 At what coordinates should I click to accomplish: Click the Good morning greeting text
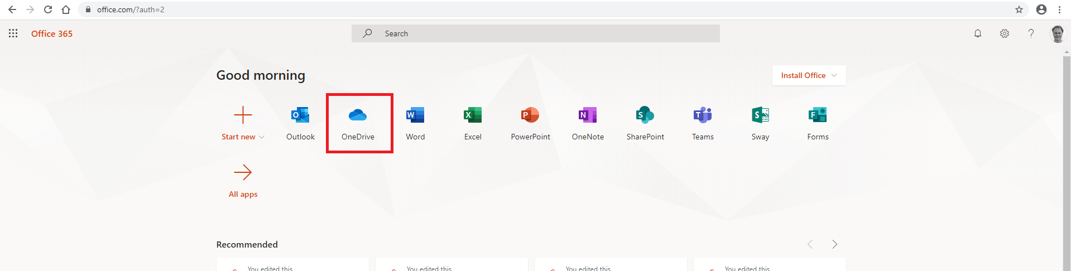tap(261, 75)
